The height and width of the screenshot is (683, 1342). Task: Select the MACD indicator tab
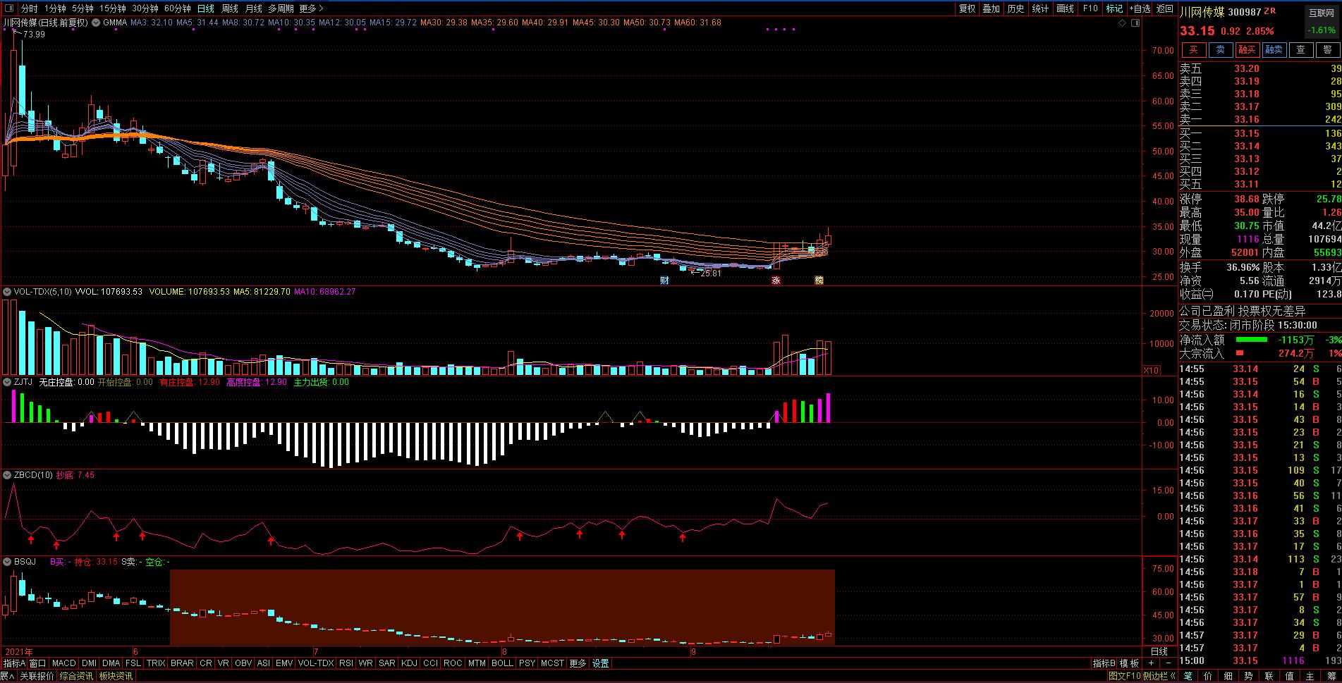(63, 663)
